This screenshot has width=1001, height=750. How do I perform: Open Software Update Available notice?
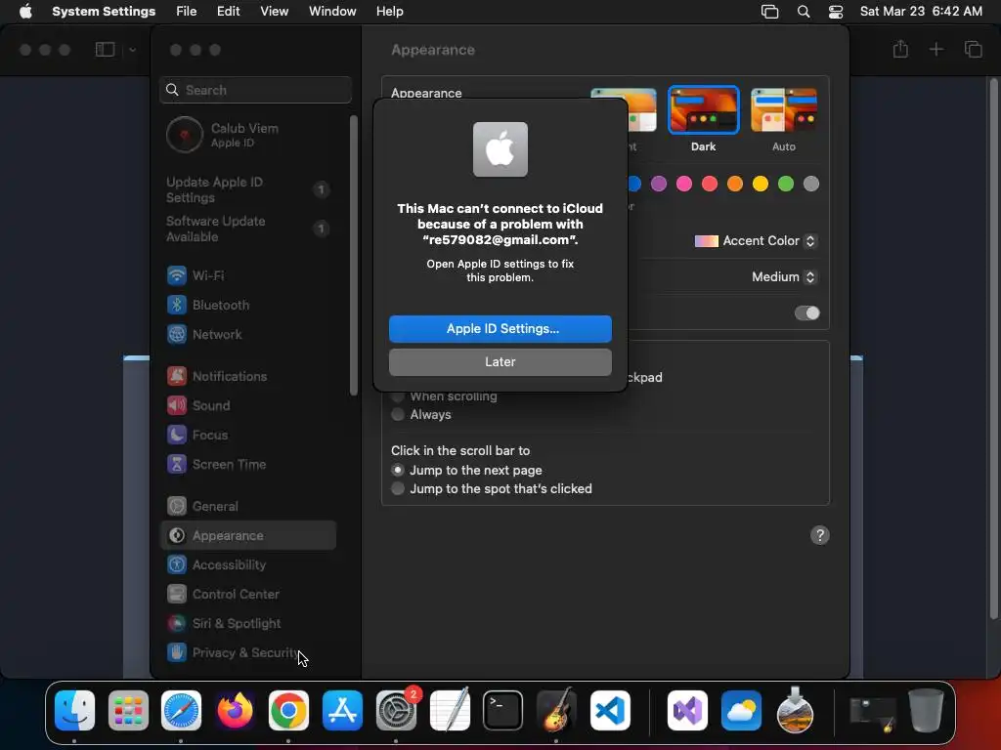249,229
